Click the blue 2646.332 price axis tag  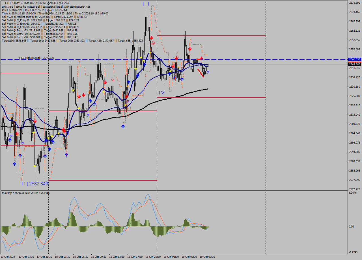[354, 59]
